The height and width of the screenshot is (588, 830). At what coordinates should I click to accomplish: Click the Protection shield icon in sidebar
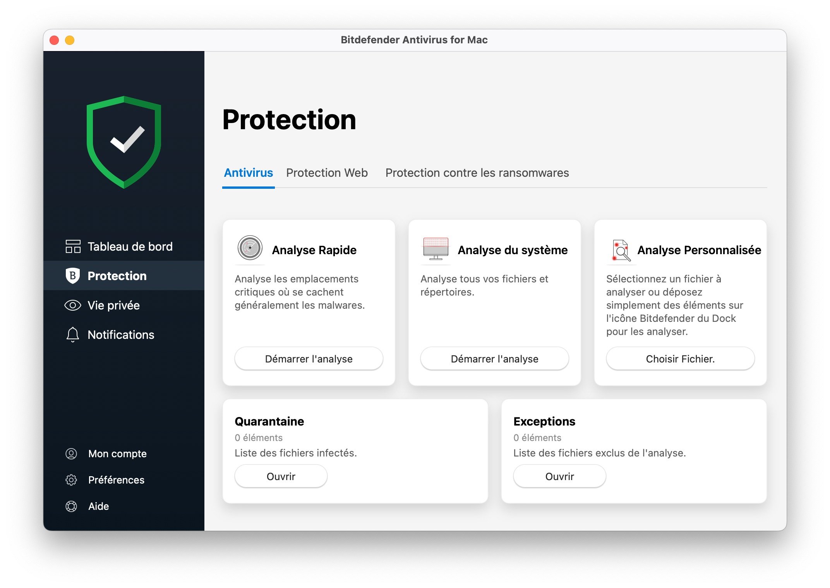click(x=72, y=276)
